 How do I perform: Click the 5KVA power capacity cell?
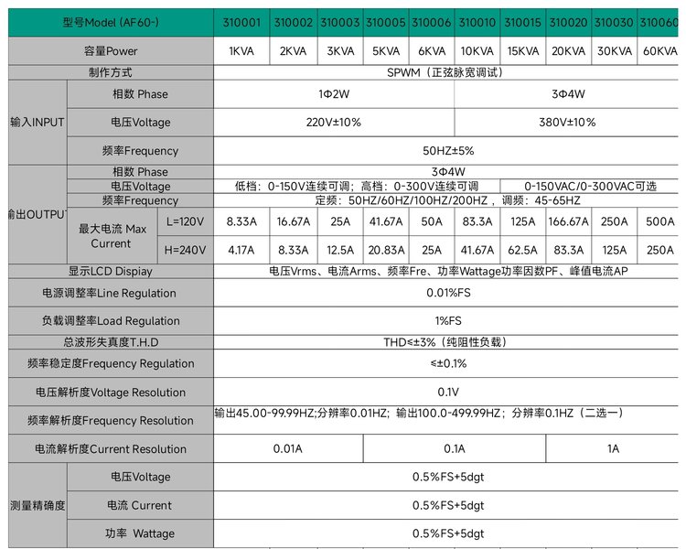386,51
